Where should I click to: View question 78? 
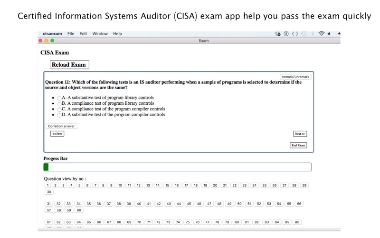tap(217, 222)
